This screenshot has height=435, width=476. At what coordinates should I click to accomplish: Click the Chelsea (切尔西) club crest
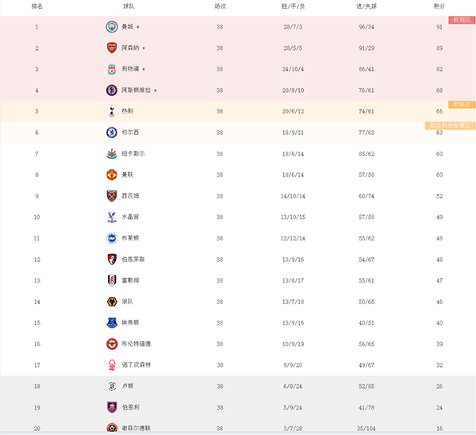111,132
